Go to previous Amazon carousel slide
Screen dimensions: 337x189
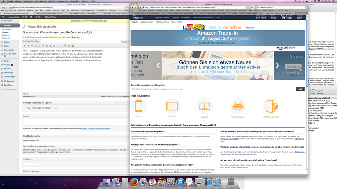coord(158,66)
